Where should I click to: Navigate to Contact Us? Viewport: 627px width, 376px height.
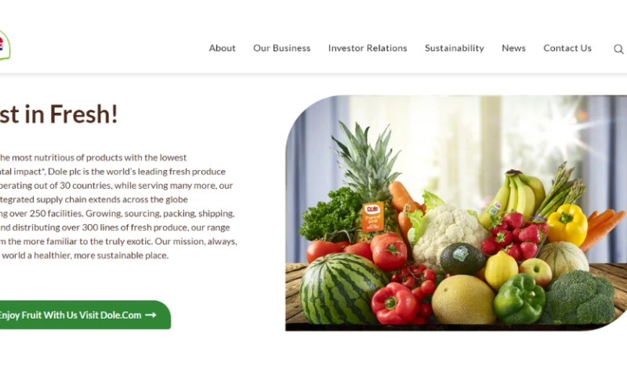[567, 48]
